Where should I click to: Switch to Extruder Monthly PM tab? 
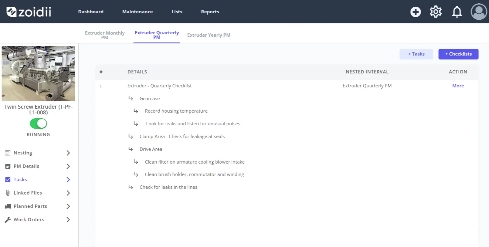click(x=105, y=35)
